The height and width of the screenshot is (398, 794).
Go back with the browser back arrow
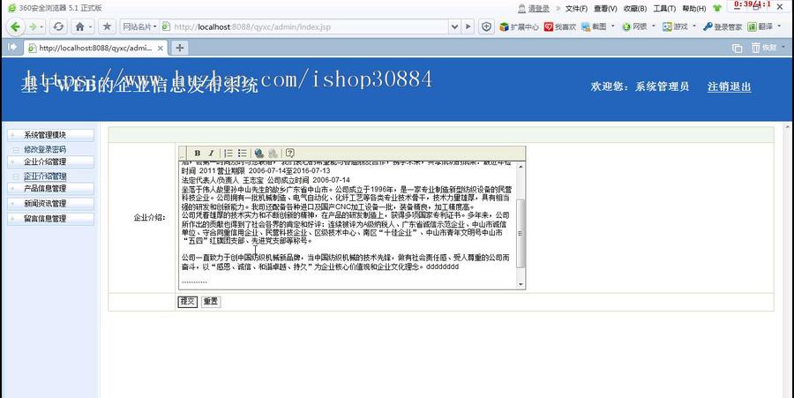pos(15,26)
